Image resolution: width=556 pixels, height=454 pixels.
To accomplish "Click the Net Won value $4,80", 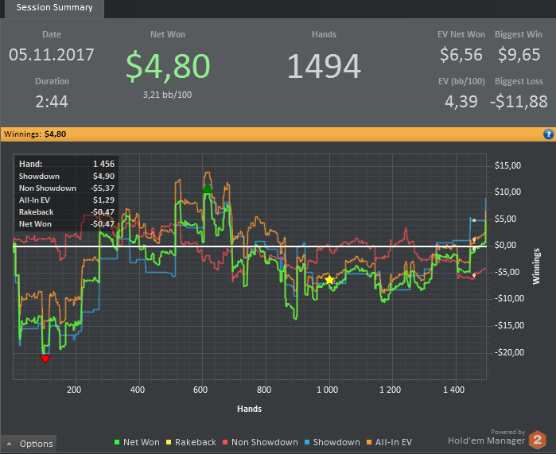I will coord(168,65).
